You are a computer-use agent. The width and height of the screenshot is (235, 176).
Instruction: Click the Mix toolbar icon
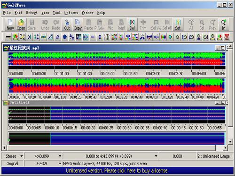[x=110, y=24]
